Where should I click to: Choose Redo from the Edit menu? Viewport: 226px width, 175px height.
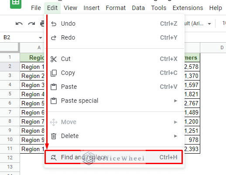[x=114, y=37]
